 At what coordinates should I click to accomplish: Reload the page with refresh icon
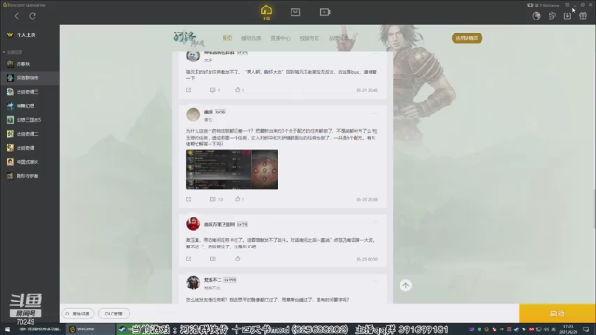(x=33, y=16)
